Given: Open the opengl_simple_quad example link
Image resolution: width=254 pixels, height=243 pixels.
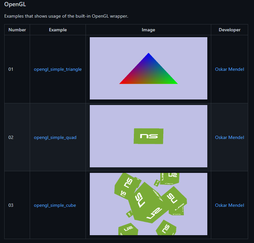Looking at the screenshot, I should (55, 137).
